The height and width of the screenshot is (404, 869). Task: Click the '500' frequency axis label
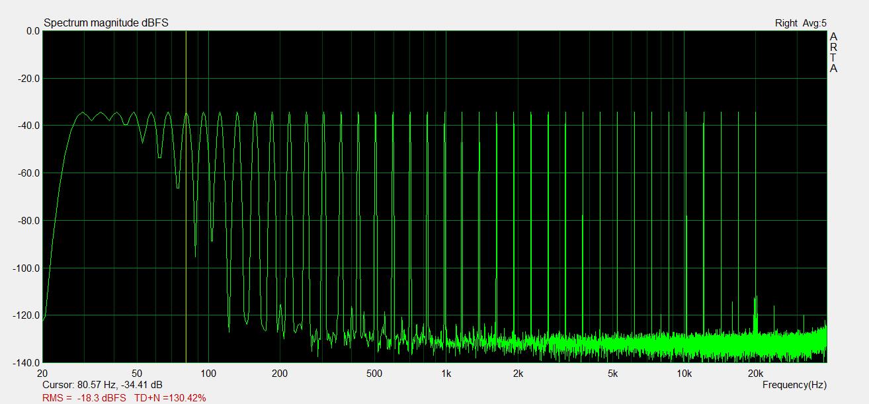coord(374,373)
